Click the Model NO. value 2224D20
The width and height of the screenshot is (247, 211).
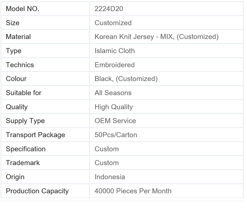tap(109, 9)
